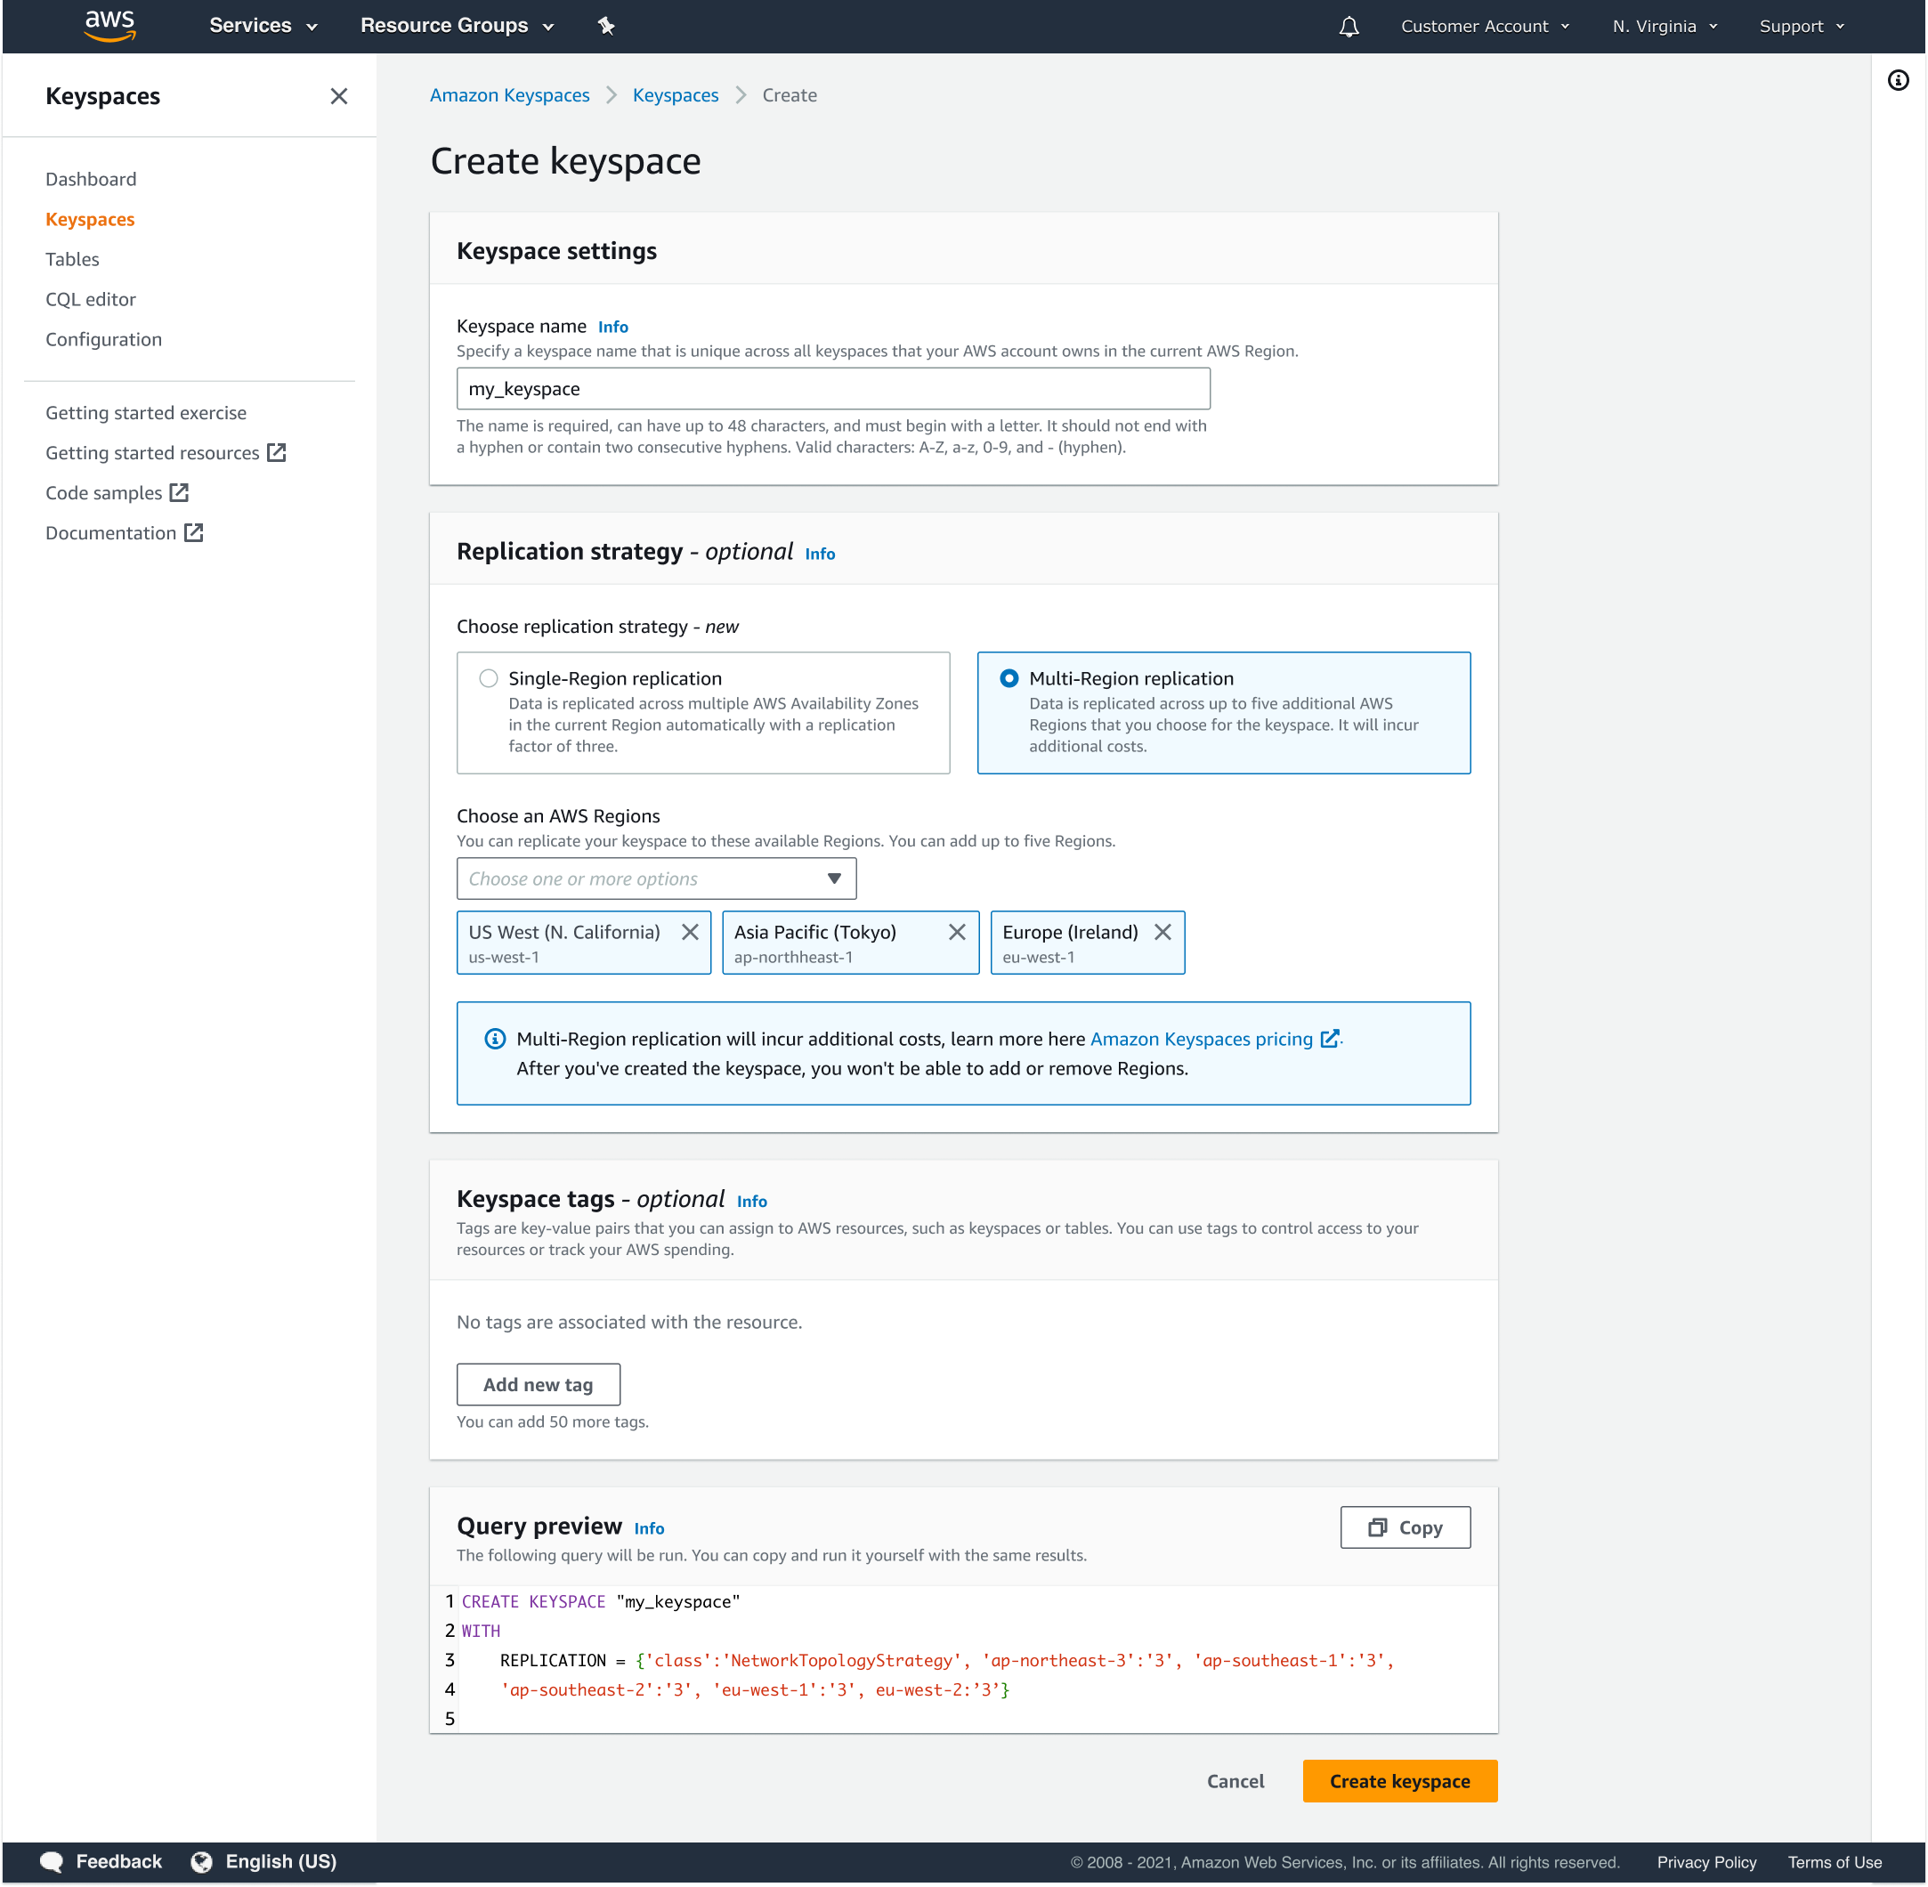Screen dimensions: 1928x1887
Task: Click the AWS logo home icon
Action: [109, 26]
